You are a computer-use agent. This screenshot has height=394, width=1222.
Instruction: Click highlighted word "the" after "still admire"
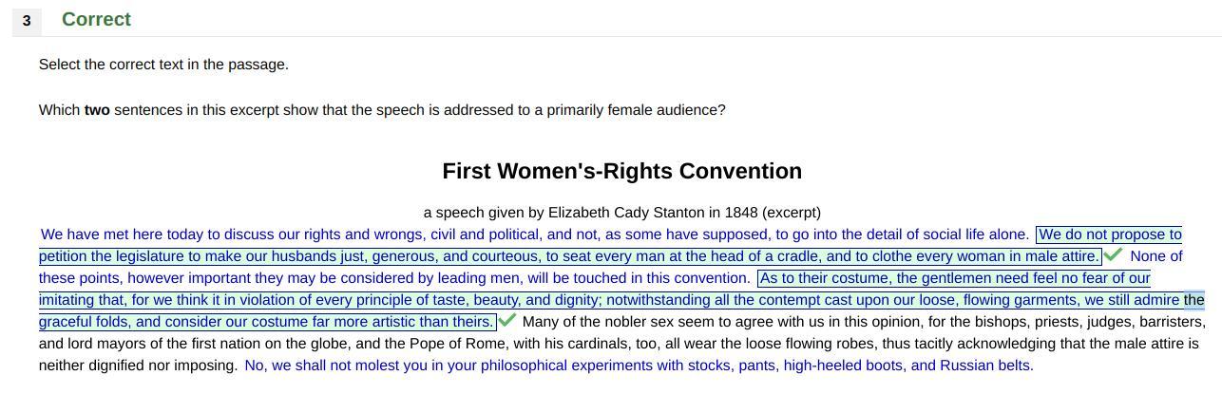click(x=1193, y=300)
